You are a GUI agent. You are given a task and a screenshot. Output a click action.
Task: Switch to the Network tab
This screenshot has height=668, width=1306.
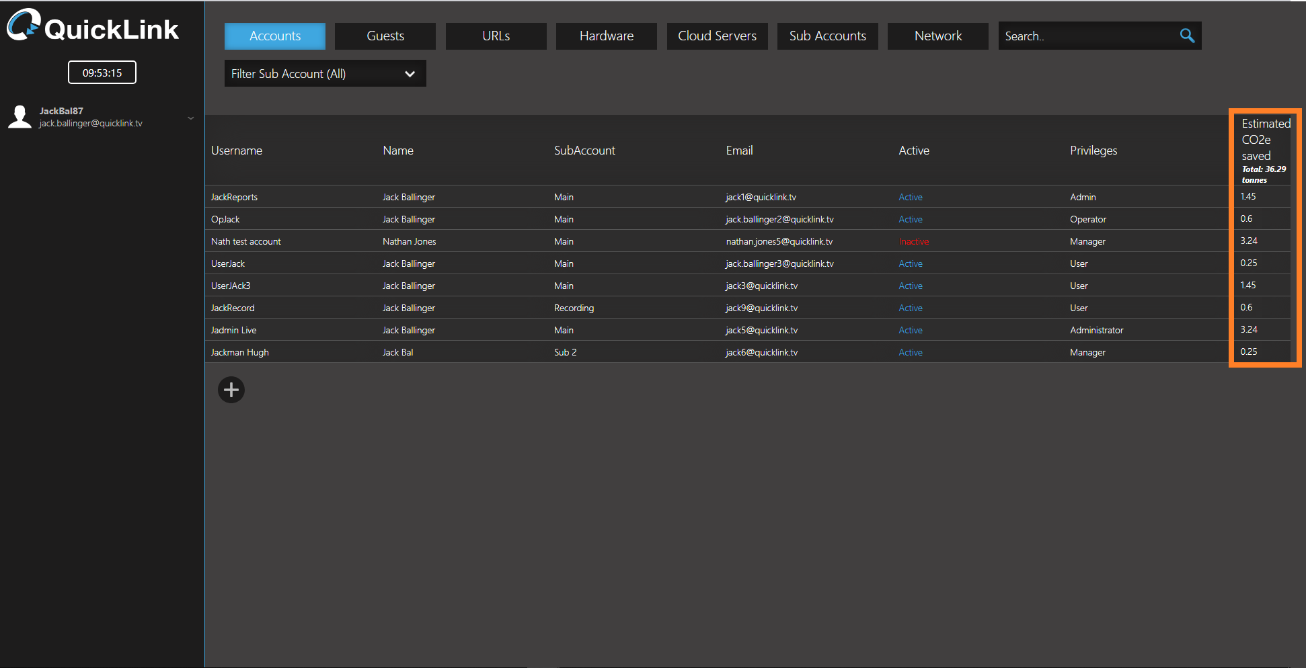(x=937, y=36)
